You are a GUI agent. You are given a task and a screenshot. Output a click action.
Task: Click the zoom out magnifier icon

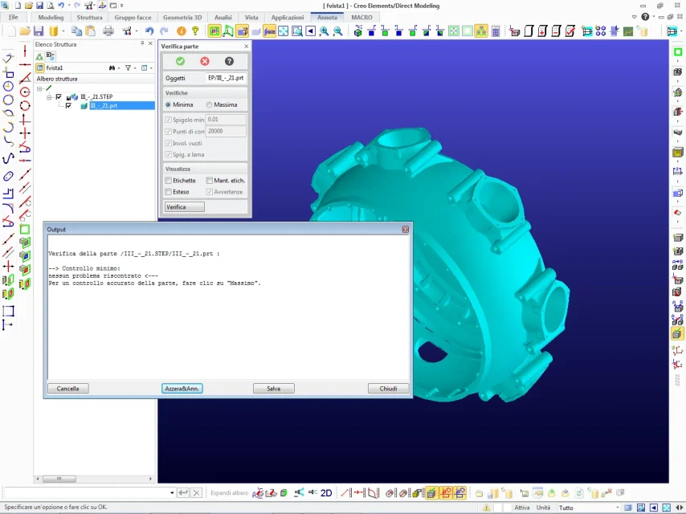point(337,31)
